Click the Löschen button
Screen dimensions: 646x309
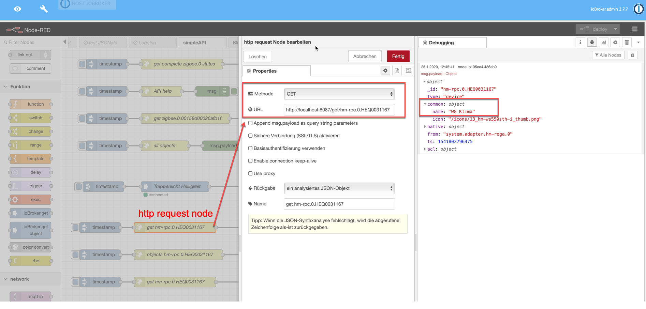click(x=258, y=57)
